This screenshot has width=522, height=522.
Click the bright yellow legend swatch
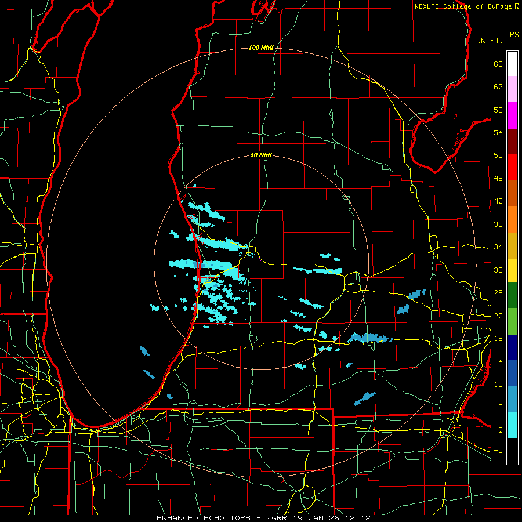[512, 270]
